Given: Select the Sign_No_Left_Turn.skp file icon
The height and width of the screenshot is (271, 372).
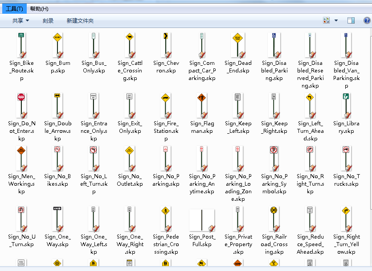Looking at the screenshot, I should point(94,159).
